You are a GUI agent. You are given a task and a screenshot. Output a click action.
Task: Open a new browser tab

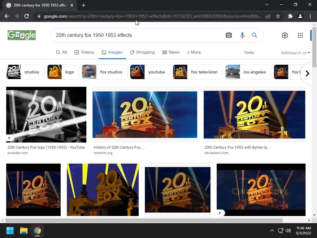click(x=84, y=5)
